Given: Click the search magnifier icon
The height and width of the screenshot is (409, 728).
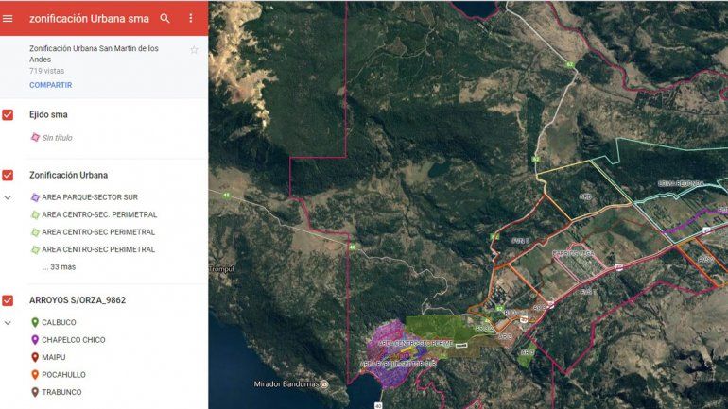Looking at the screenshot, I should pos(165,18).
